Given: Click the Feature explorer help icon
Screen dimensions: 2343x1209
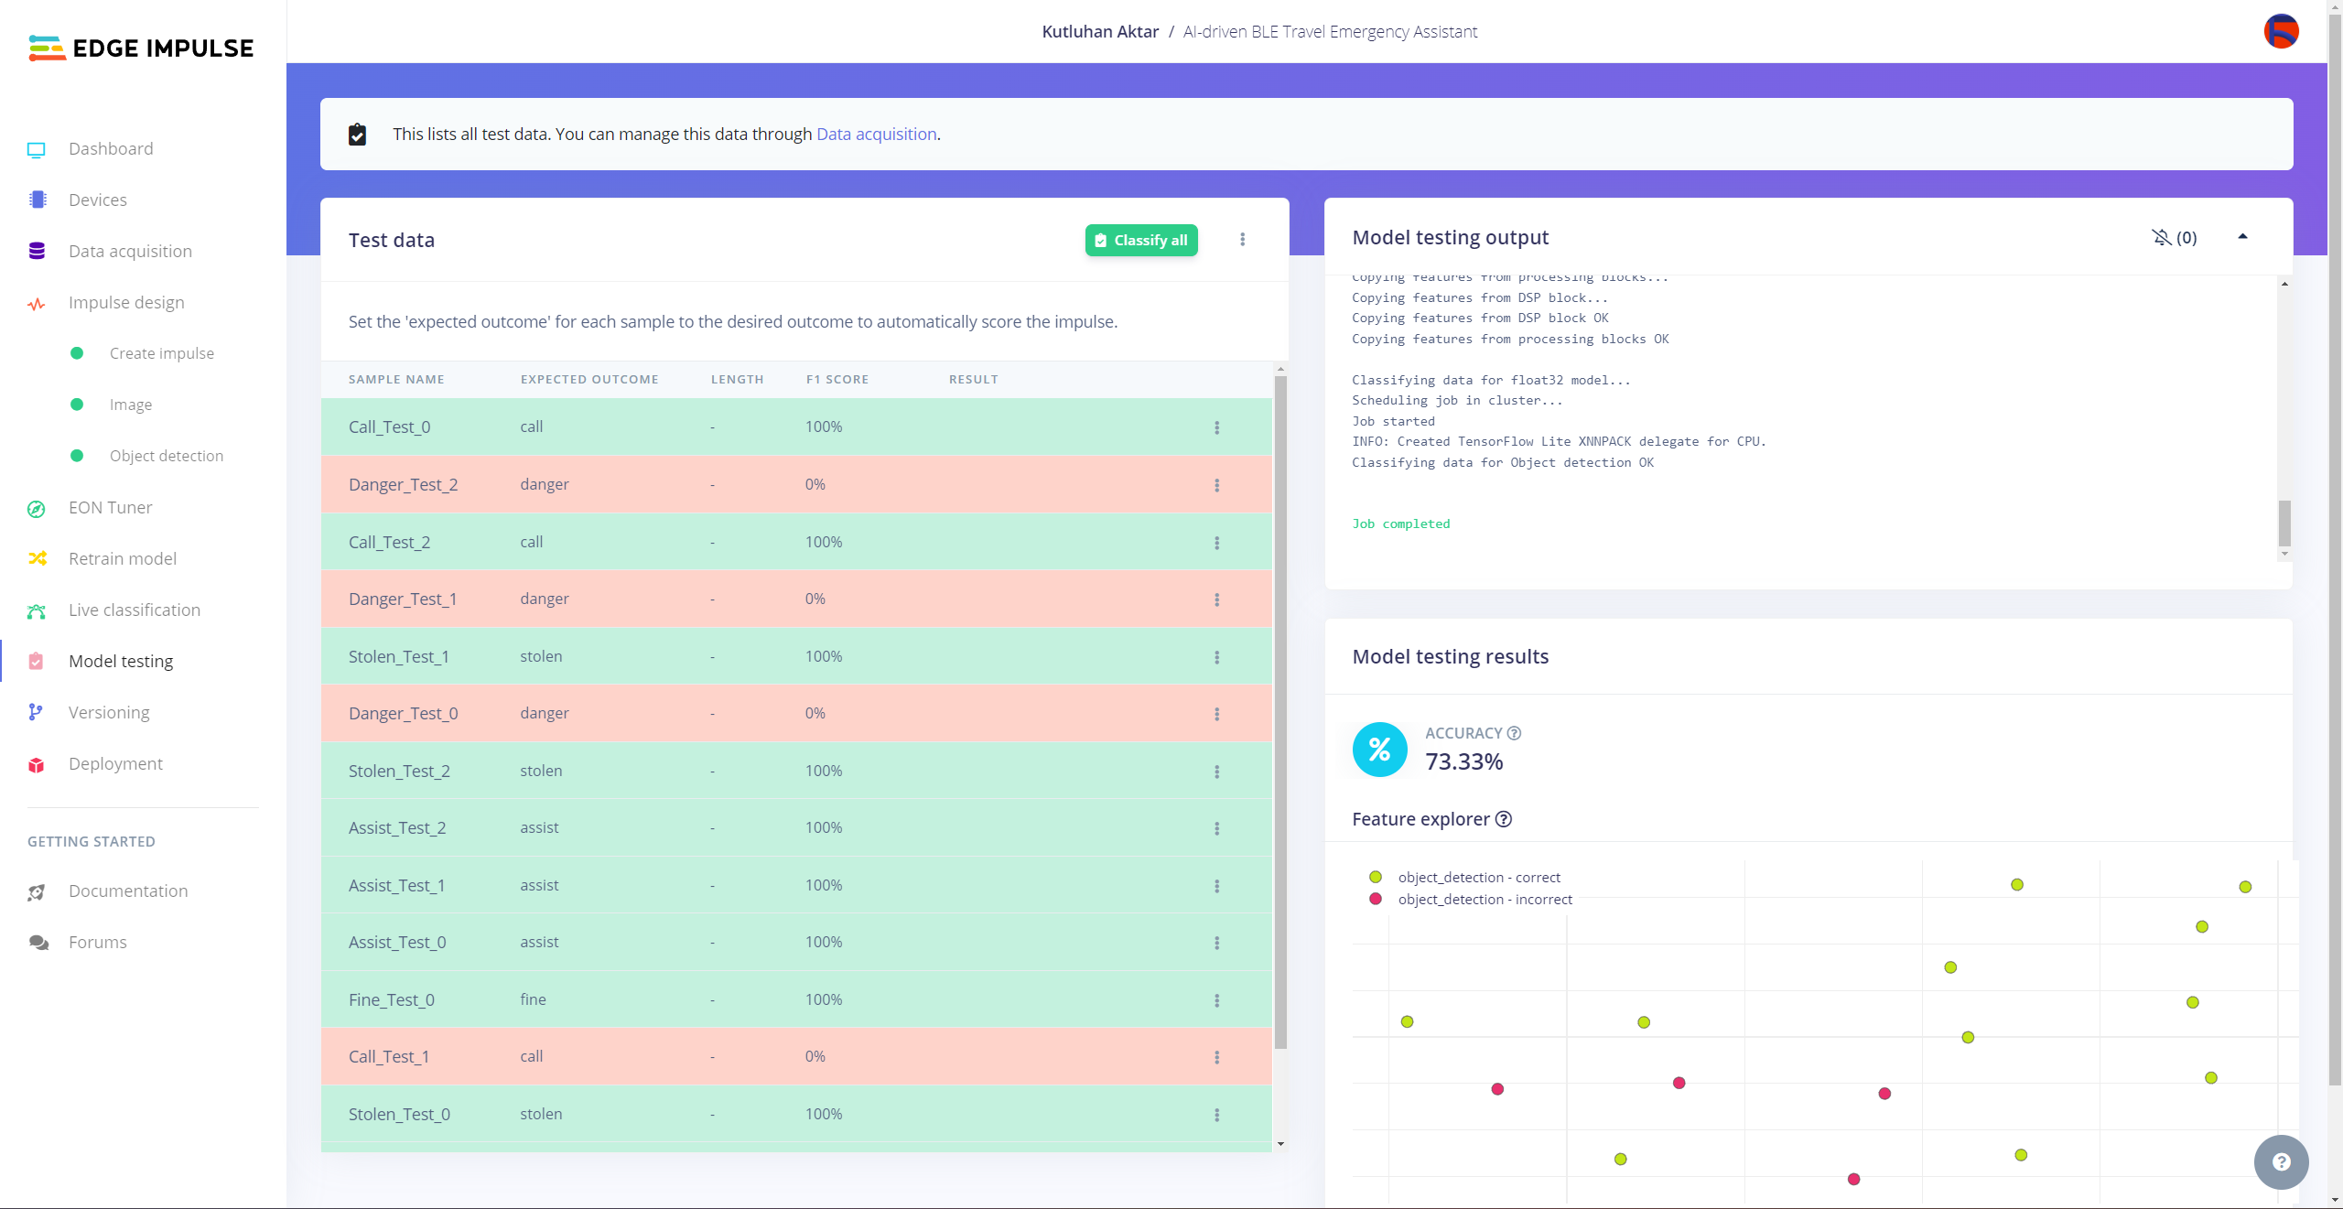Looking at the screenshot, I should 1504,819.
